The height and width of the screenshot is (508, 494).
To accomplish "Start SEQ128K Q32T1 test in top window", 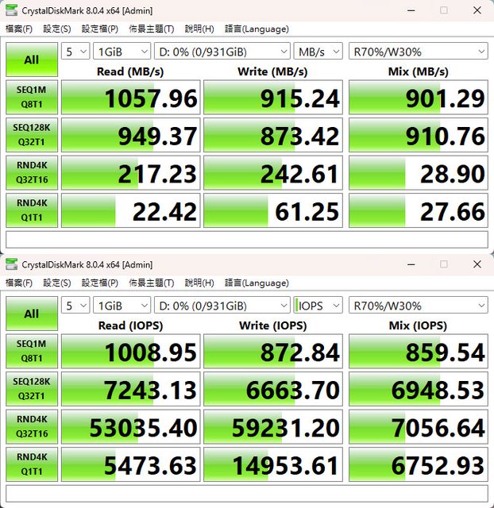I will coord(31,135).
